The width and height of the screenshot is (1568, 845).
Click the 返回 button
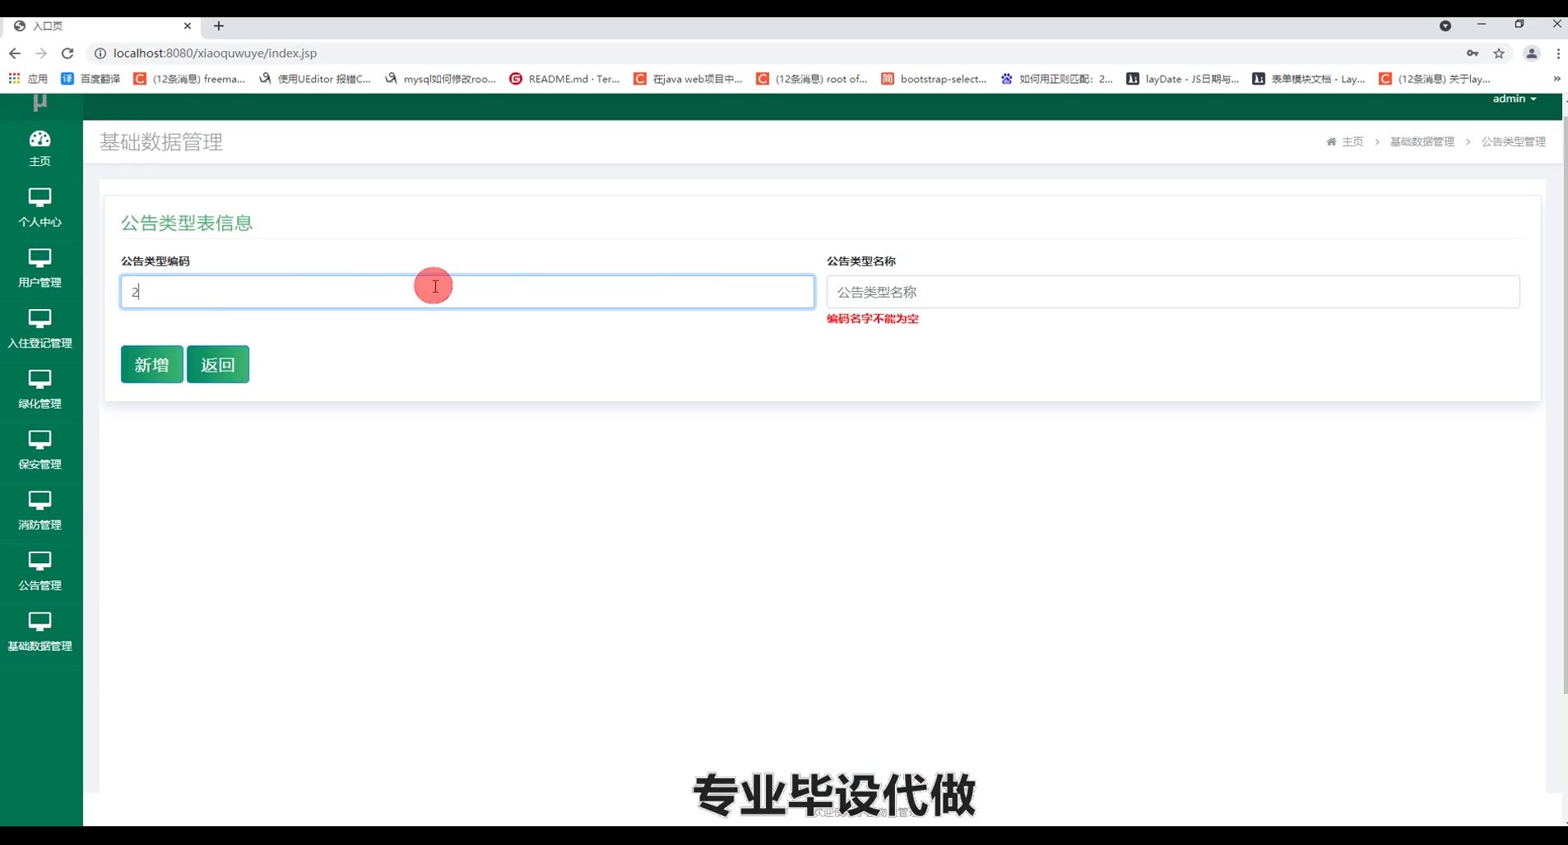(218, 364)
